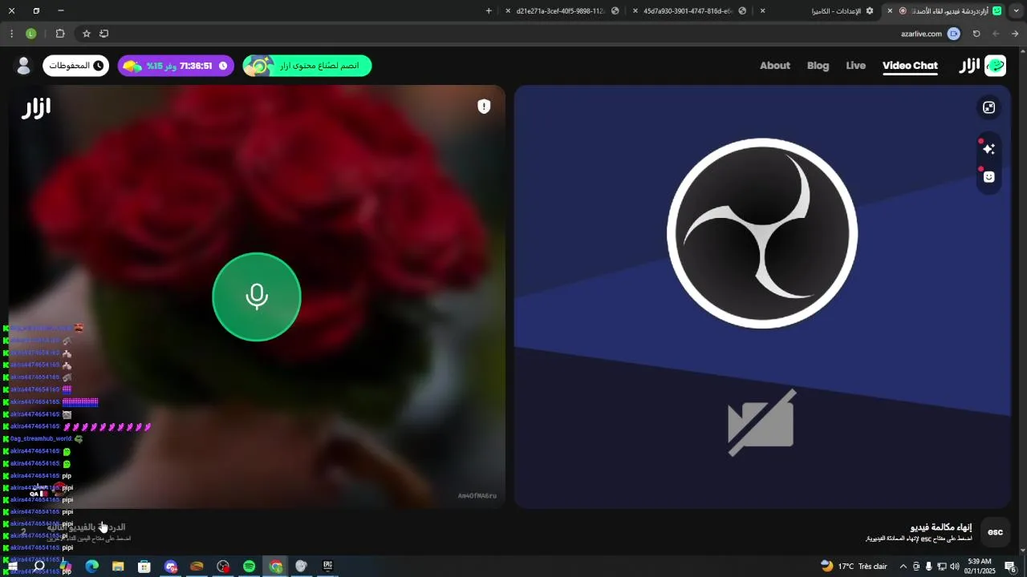Open Spotify from the taskbar
The width and height of the screenshot is (1027, 577).
250,567
